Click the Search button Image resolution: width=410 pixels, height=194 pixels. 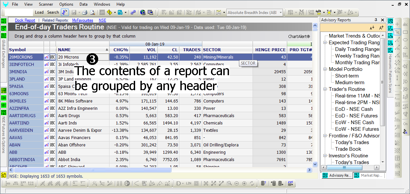(x=53, y=12)
